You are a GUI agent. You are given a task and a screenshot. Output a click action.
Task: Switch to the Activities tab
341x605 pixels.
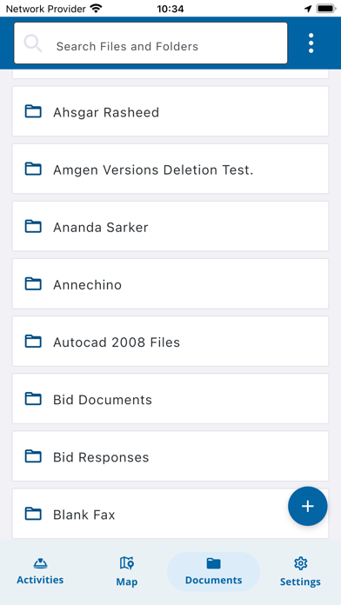tap(40, 571)
